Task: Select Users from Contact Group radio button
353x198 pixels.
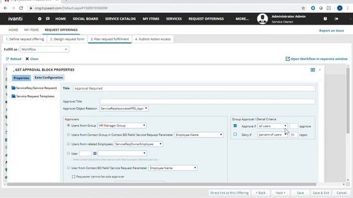Action: tap(68, 135)
